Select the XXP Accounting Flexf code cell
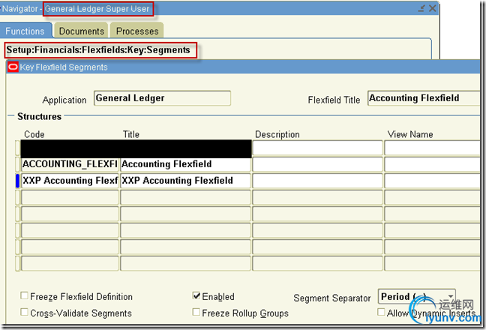 coord(70,181)
